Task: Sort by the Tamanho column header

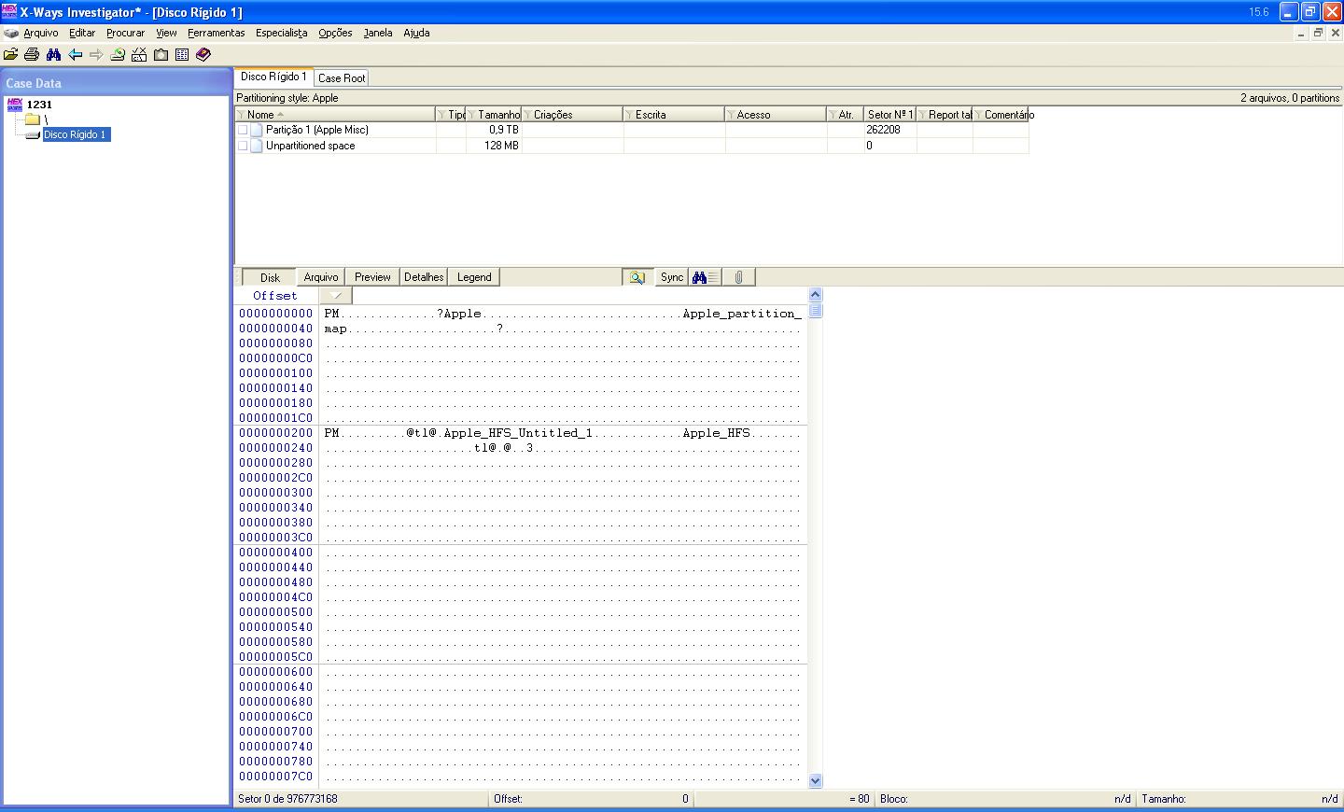Action: click(495, 115)
